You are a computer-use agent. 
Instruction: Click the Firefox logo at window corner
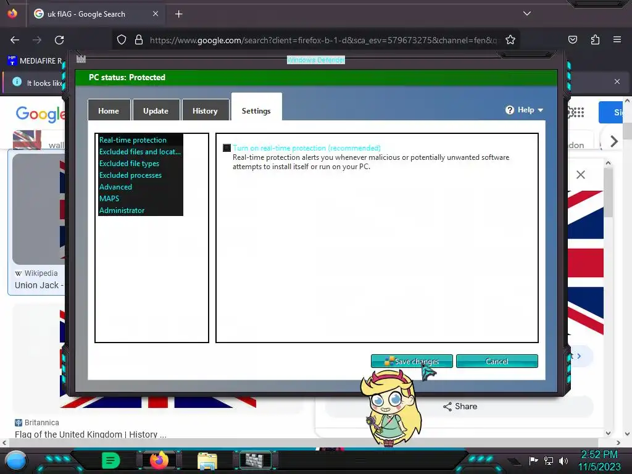(x=12, y=14)
